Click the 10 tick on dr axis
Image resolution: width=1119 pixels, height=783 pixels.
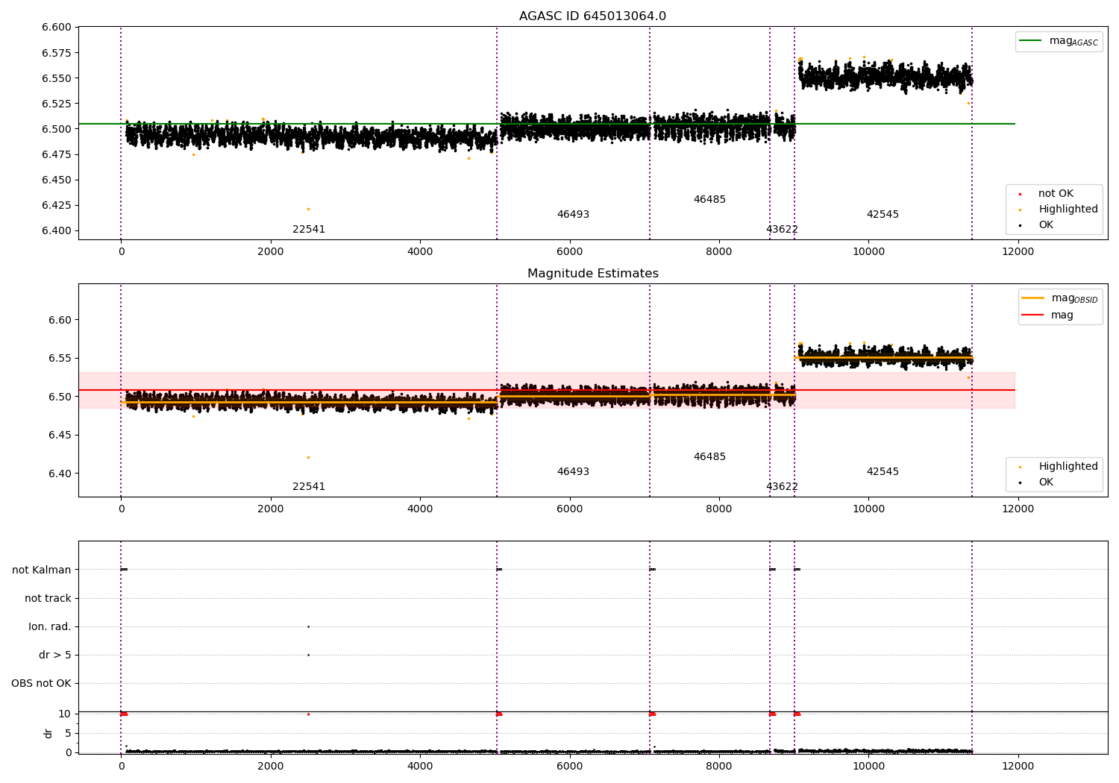(x=65, y=714)
